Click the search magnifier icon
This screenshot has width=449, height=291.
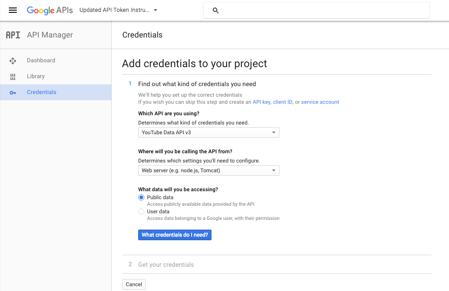pos(215,11)
